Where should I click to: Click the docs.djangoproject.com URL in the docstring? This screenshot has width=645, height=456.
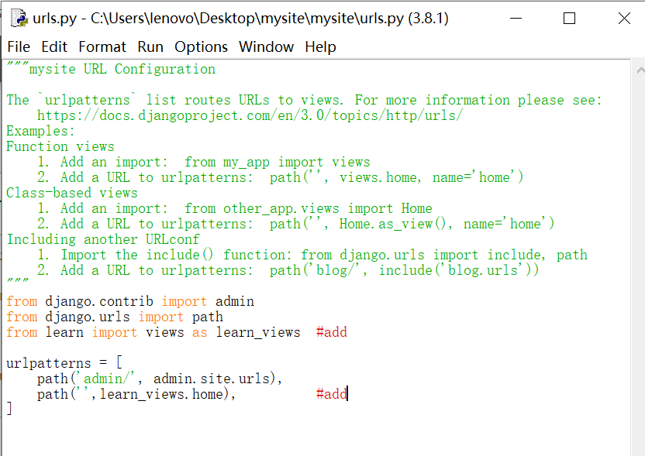[x=250, y=115]
